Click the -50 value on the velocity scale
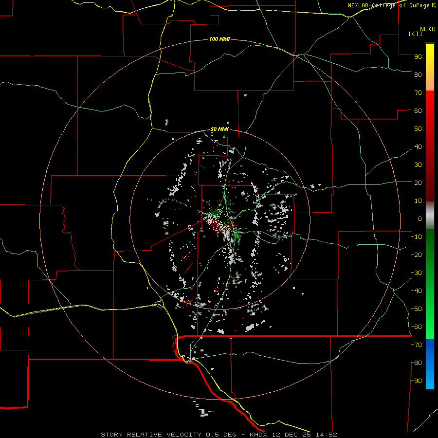Screen dimensions: 438x438 [x=416, y=309]
